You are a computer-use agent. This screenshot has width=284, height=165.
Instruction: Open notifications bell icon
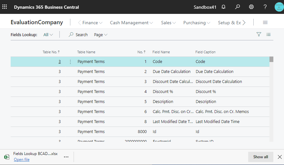click(x=224, y=7)
